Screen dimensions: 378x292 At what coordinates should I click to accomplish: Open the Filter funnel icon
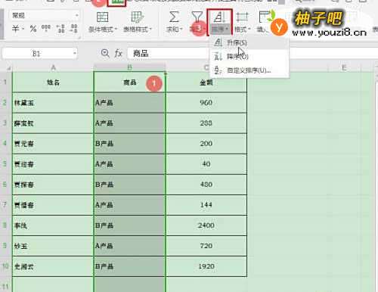(x=197, y=17)
